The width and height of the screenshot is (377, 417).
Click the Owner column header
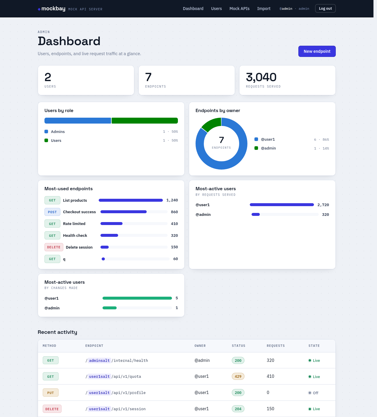click(200, 346)
